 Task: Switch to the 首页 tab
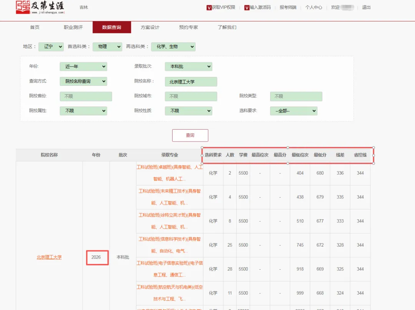(35, 27)
